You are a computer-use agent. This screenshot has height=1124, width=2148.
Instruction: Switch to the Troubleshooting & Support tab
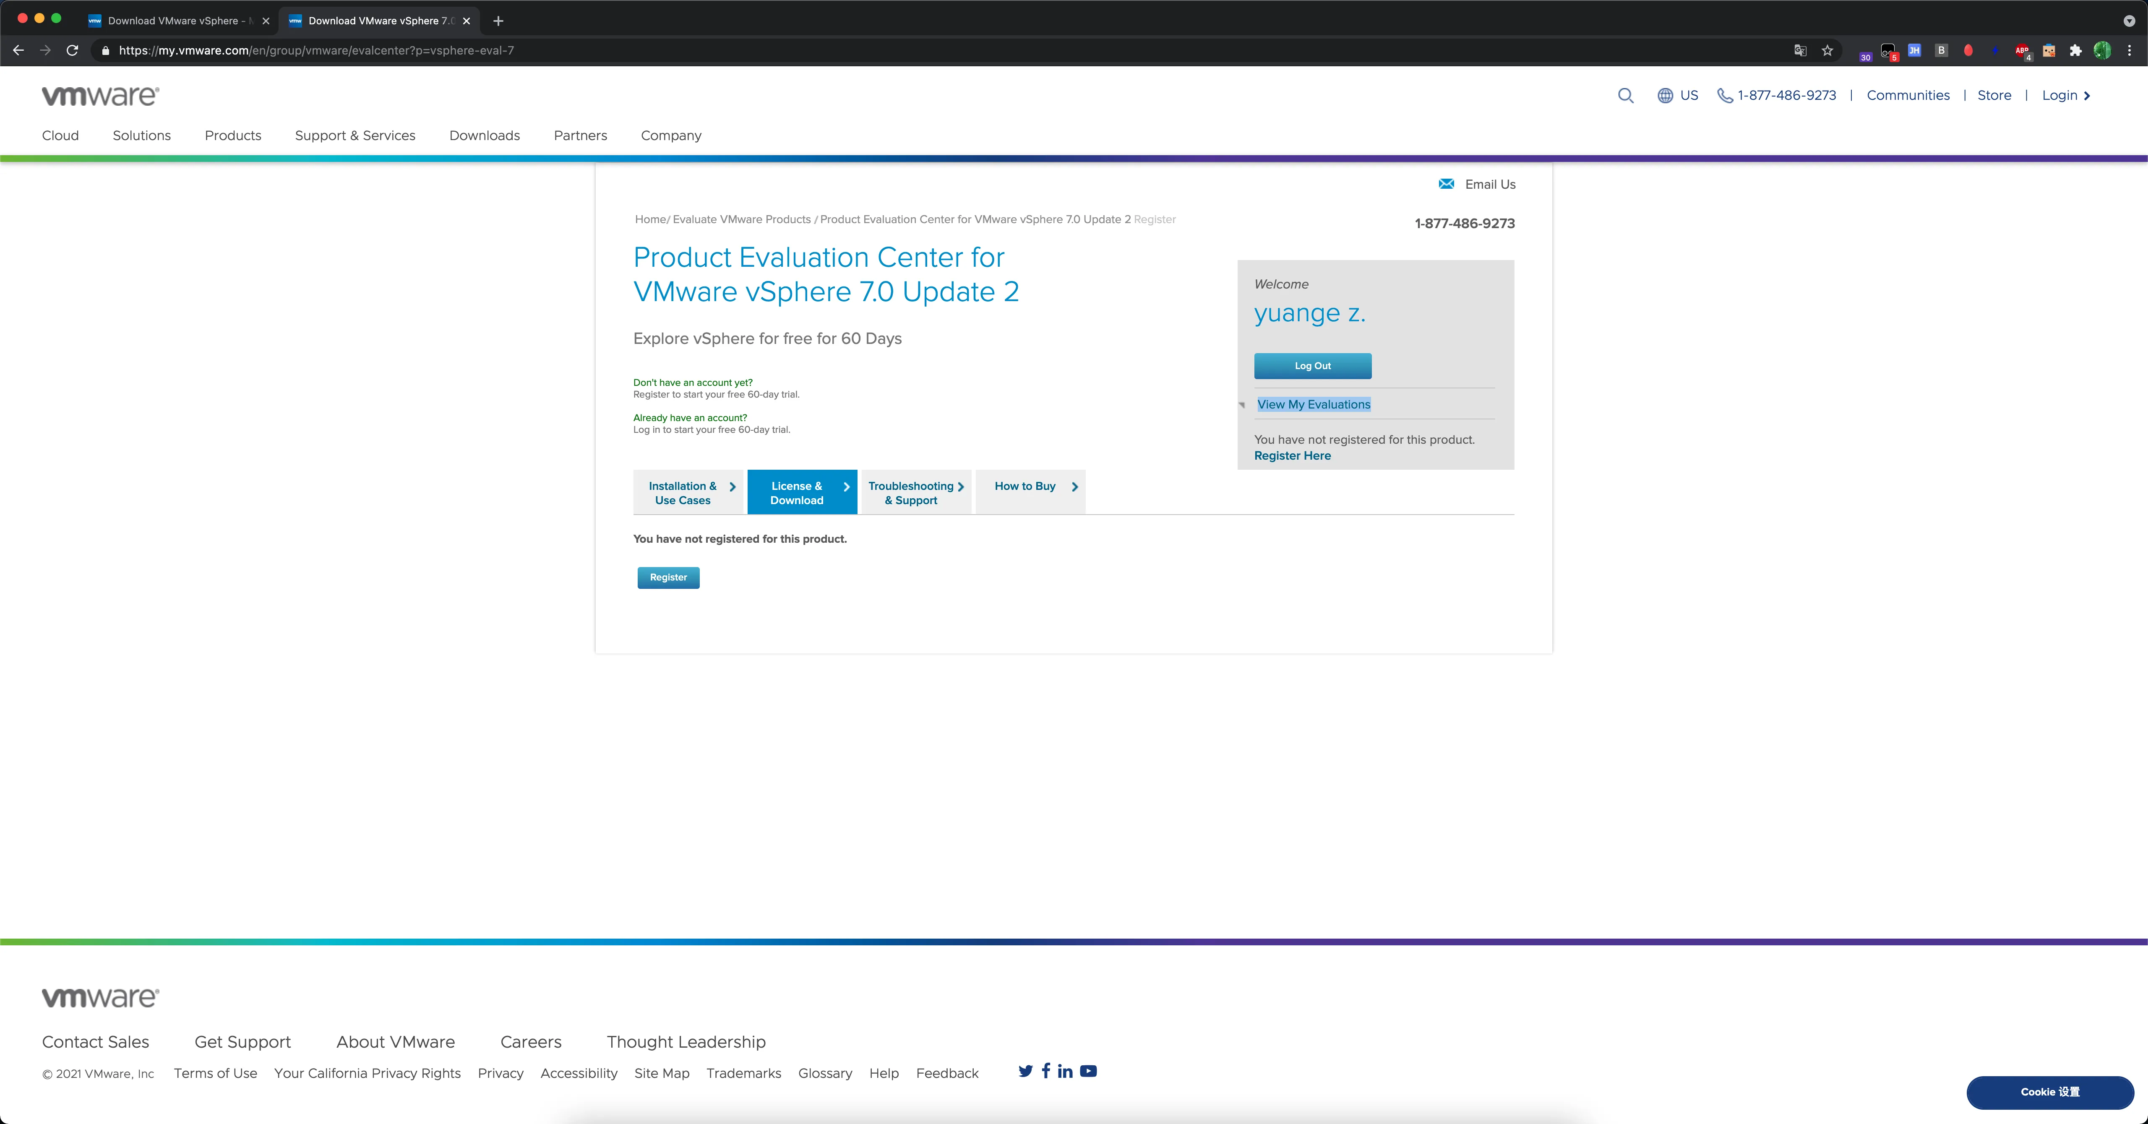[x=915, y=492]
